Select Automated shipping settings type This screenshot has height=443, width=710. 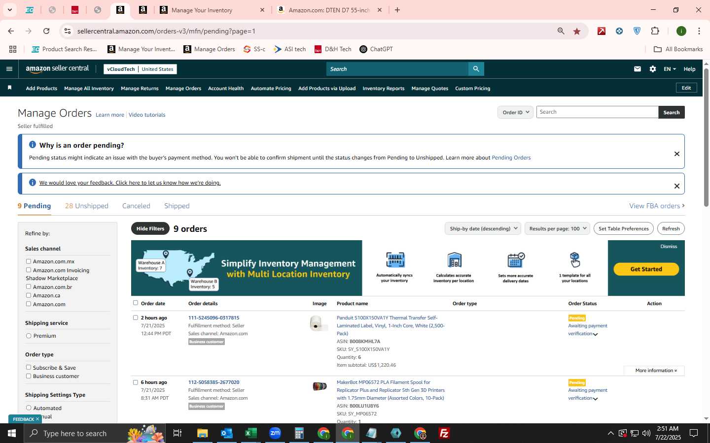pos(29,408)
